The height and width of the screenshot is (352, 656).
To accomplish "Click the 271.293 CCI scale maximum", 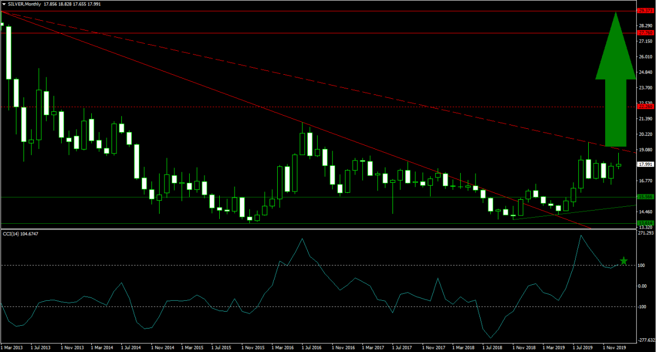I will point(646,233).
